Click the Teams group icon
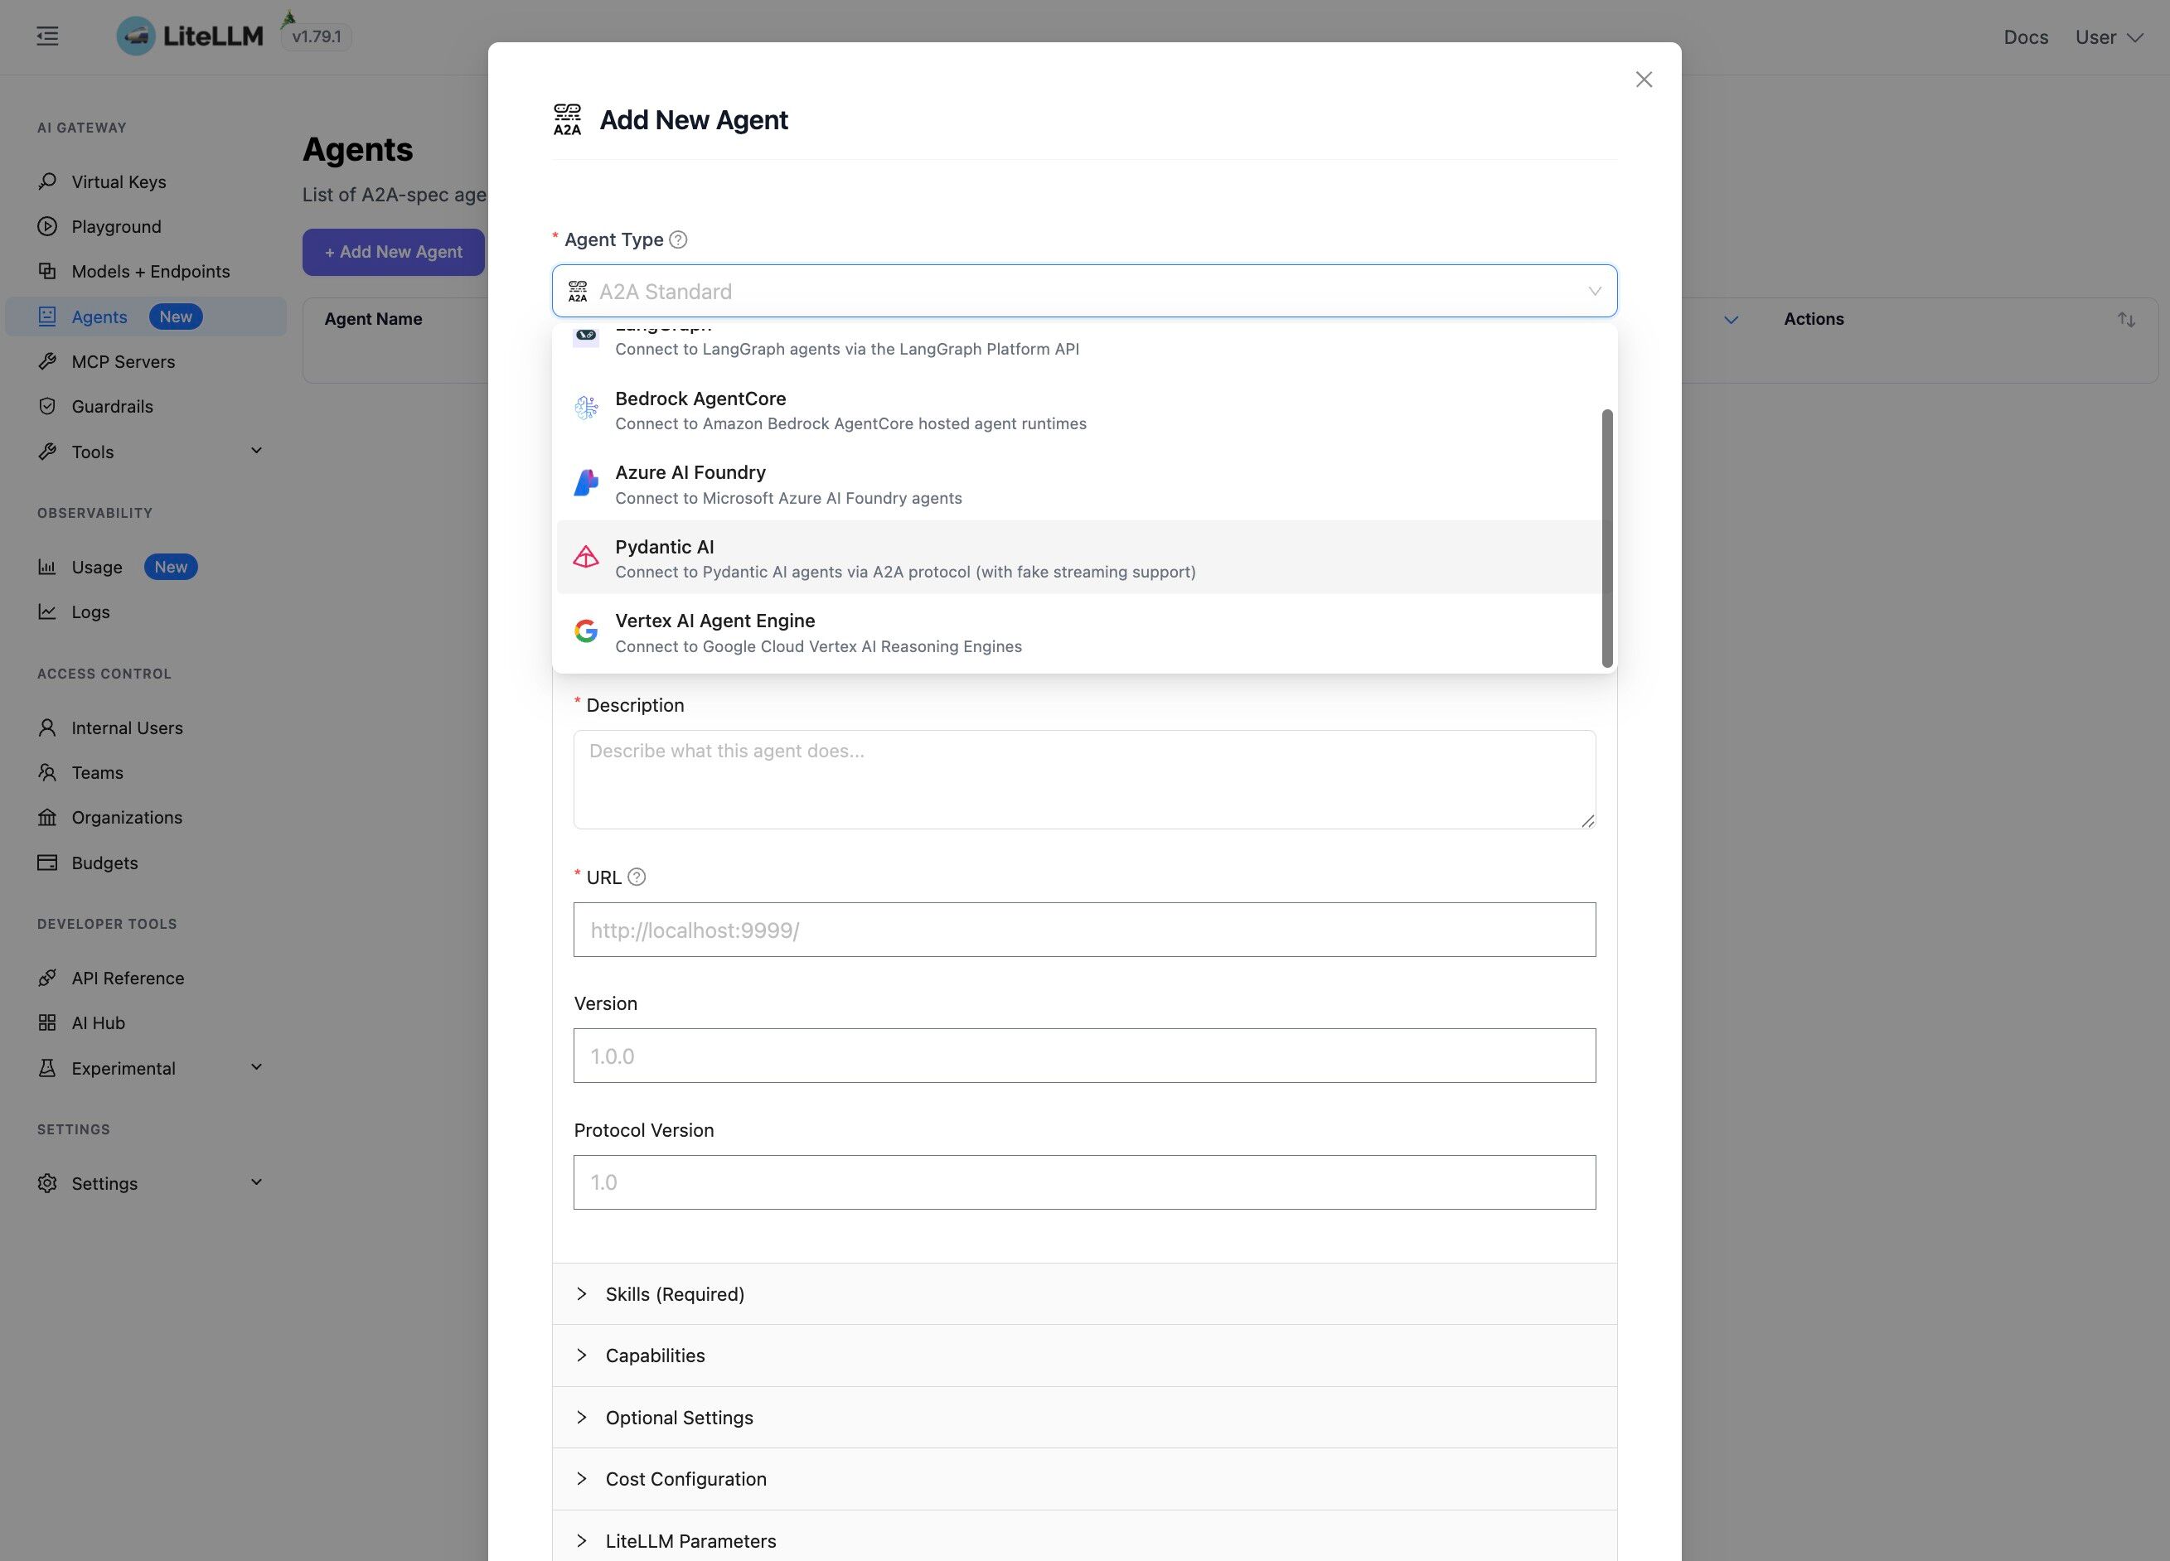 47,773
